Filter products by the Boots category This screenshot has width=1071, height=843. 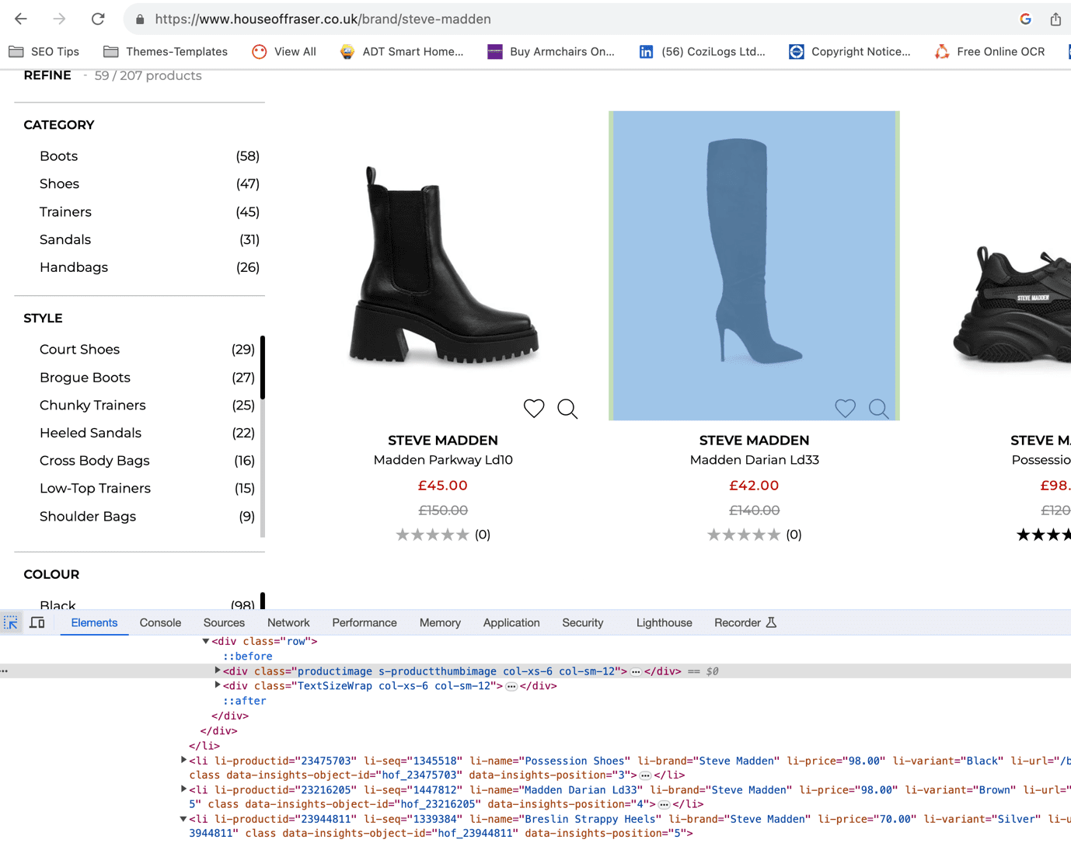tap(58, 156)
